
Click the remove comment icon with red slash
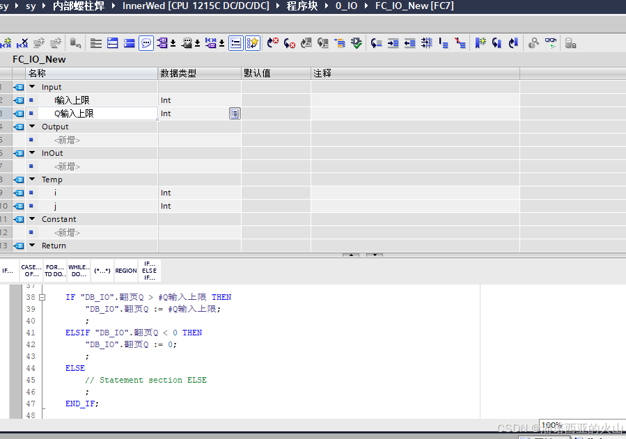[460, 43]
